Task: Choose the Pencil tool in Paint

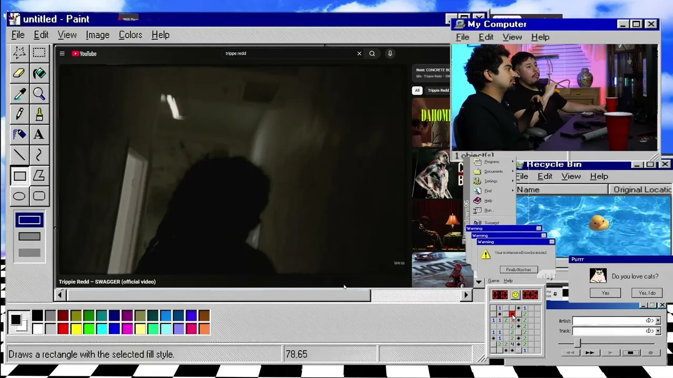Action: point(19,114)
